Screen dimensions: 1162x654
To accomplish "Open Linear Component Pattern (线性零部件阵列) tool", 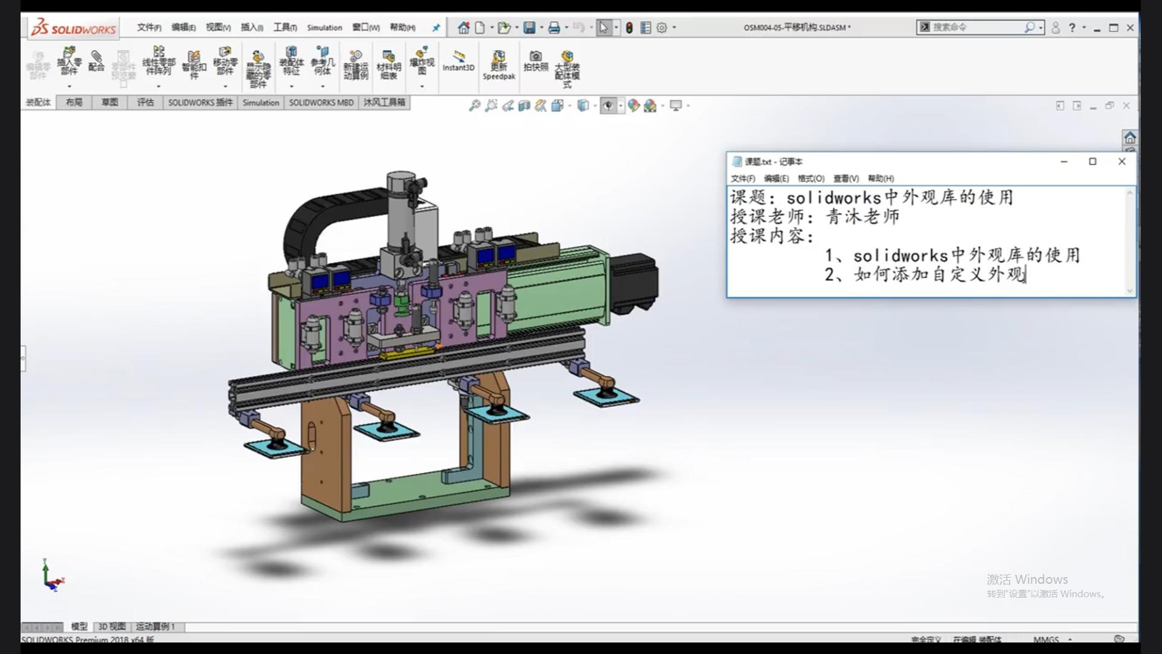I will [159, 61].
